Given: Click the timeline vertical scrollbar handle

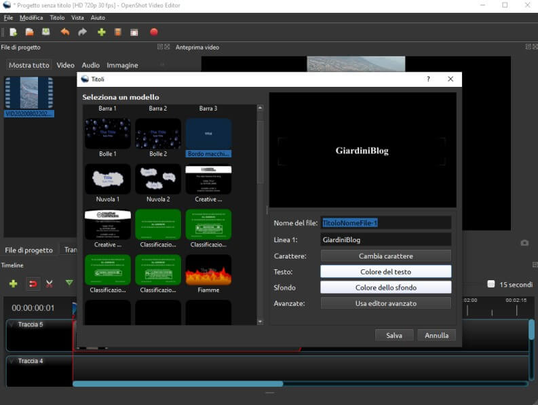Looking at the screenshot, I should click(531, 330).
